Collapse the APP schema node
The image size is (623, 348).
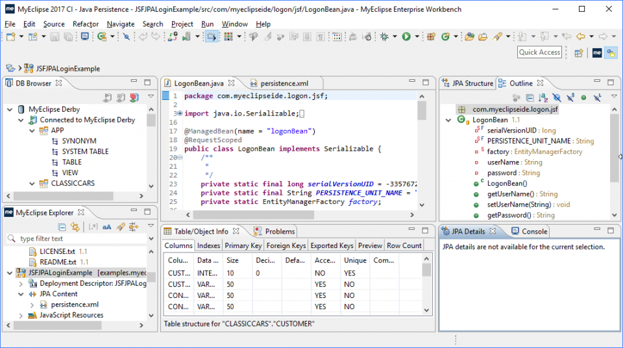32,130
